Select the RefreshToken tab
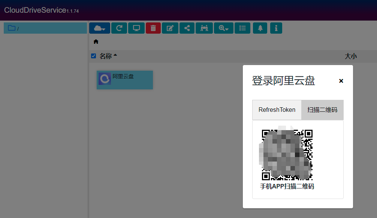 tap(277, 110)
